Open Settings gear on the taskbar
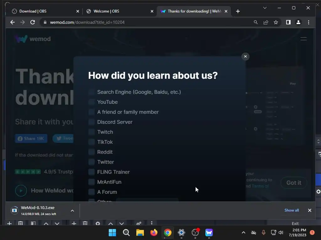 (x=182, y=232)
